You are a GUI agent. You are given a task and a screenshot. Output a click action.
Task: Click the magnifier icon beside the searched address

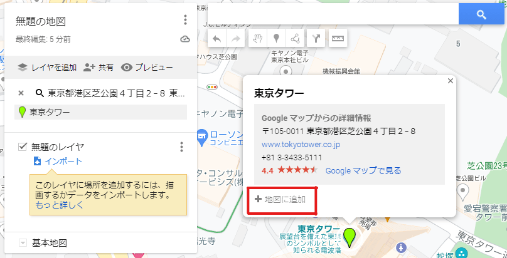click(40, 93)
